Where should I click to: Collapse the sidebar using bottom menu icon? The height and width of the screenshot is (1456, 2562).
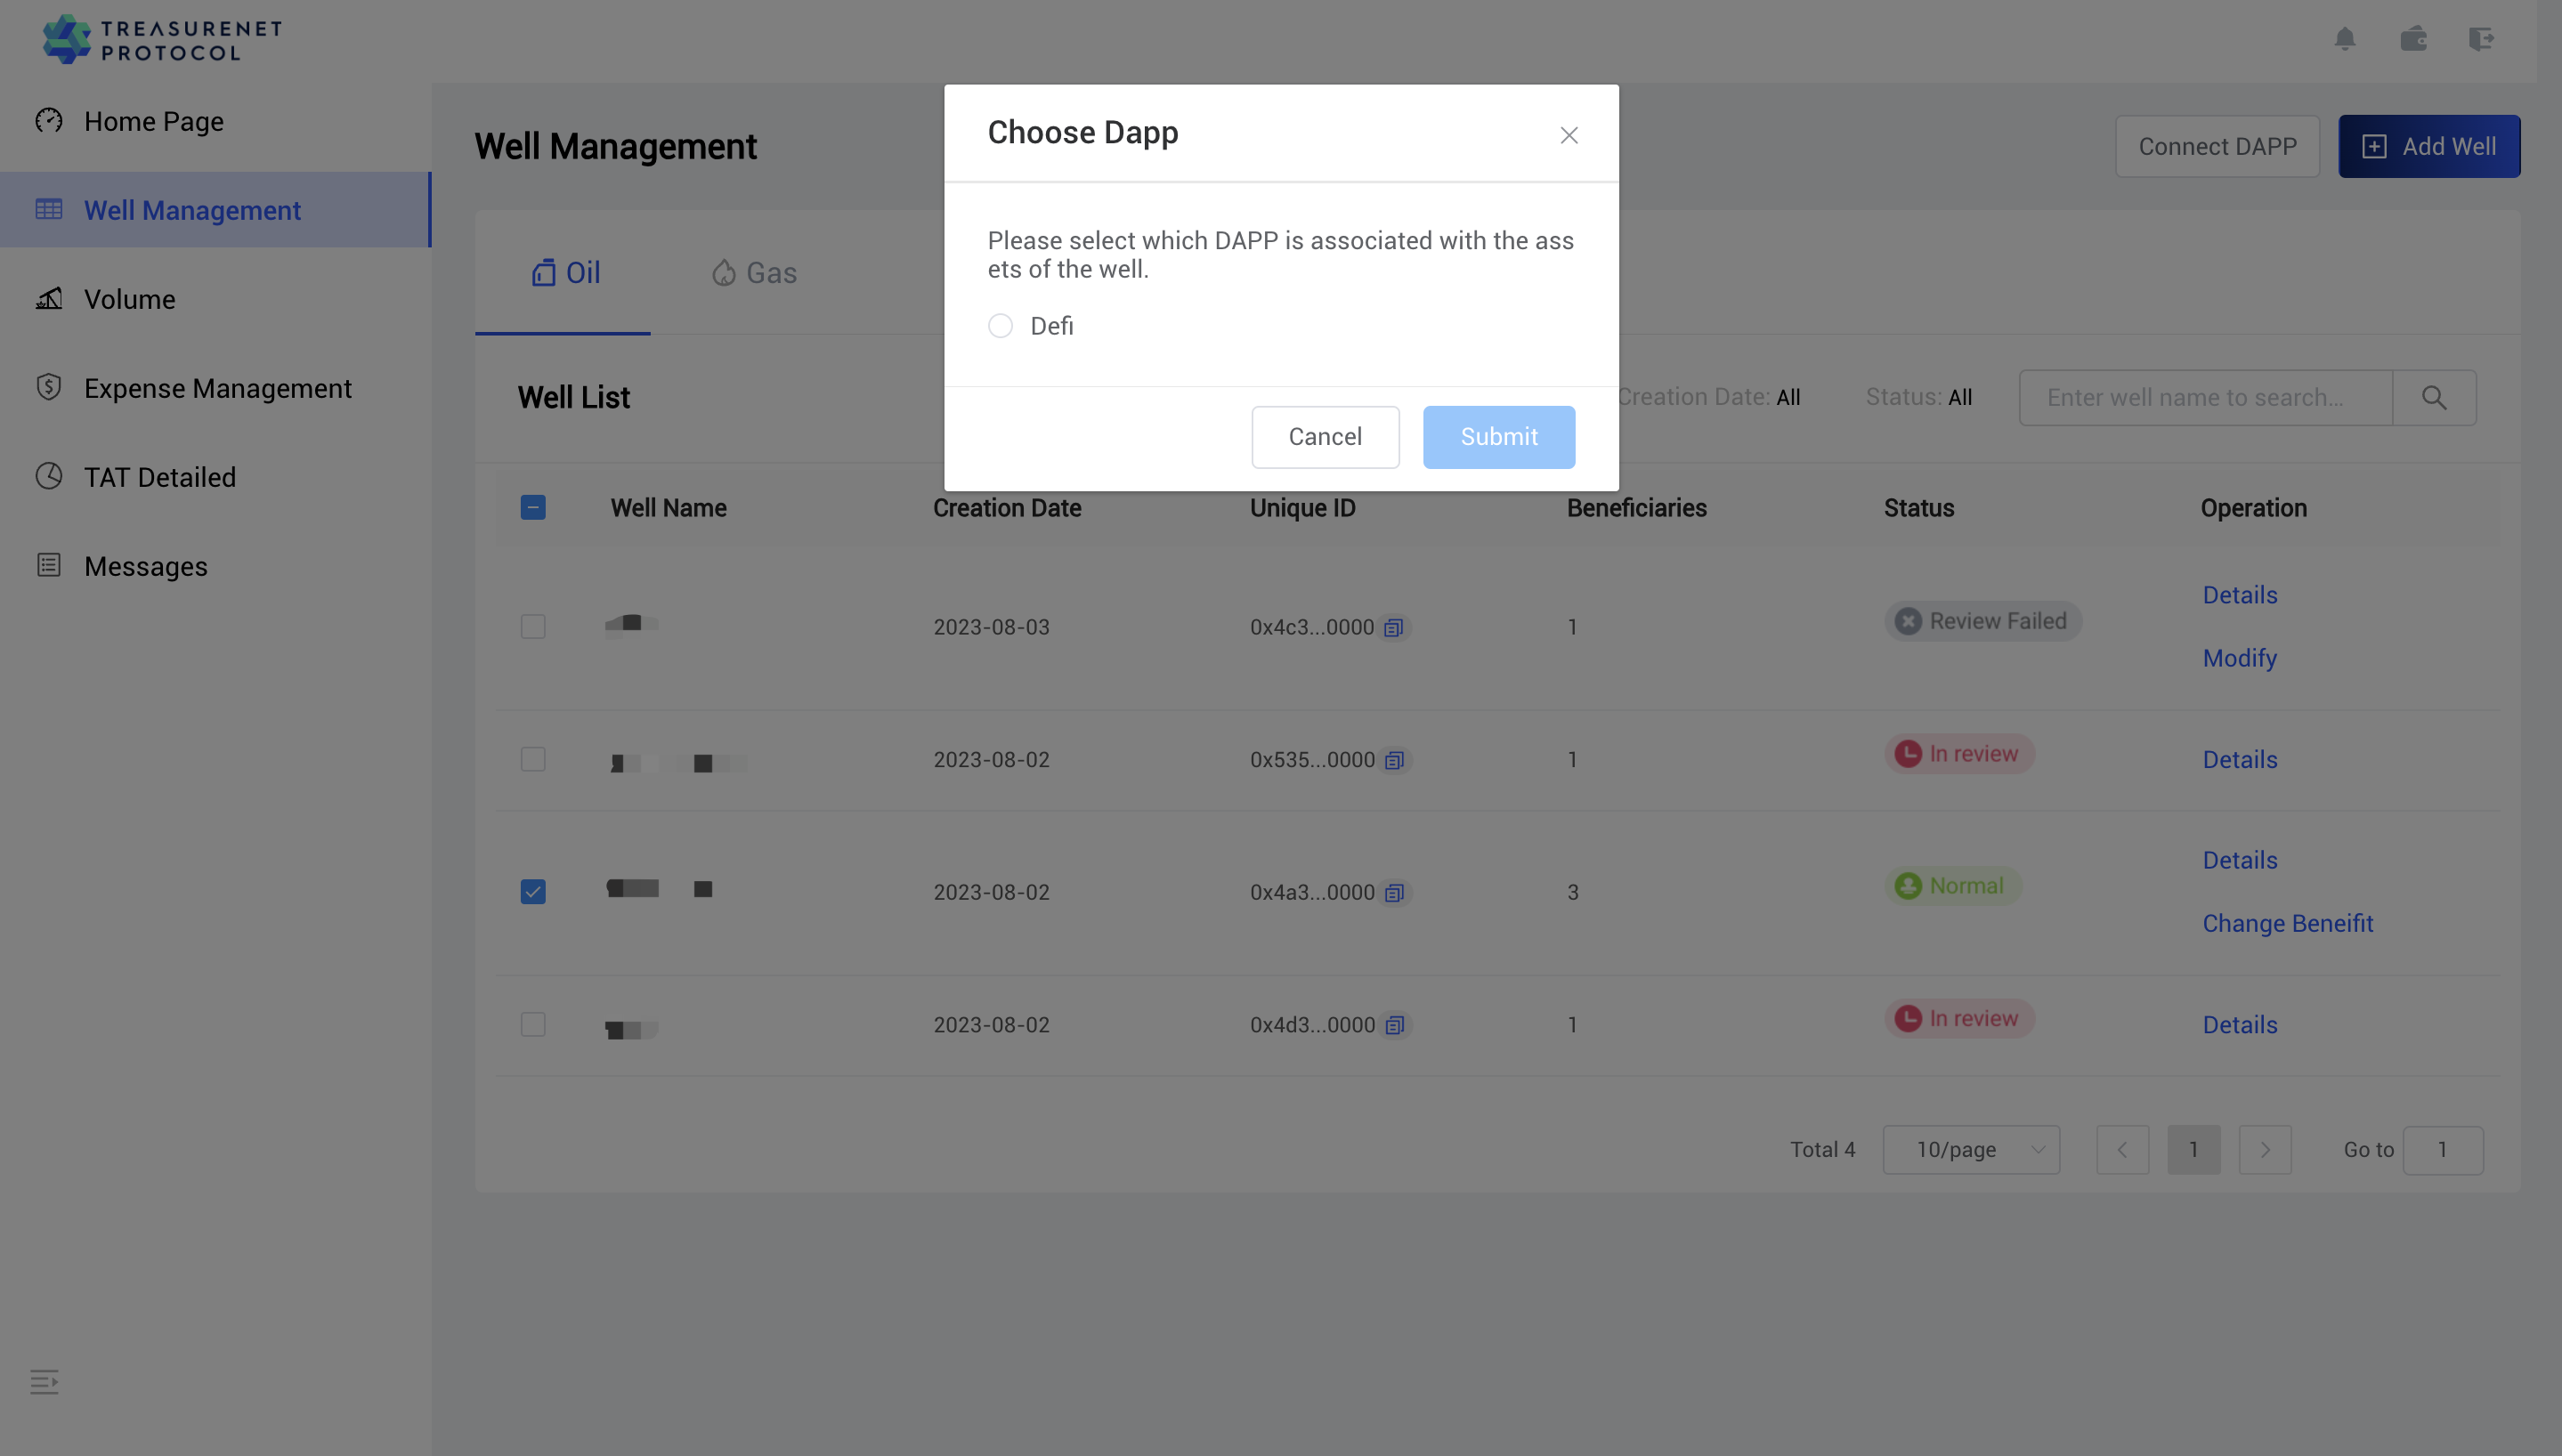44,1382
